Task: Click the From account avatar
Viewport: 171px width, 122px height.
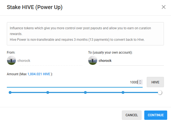Action: tap(11, 60)
